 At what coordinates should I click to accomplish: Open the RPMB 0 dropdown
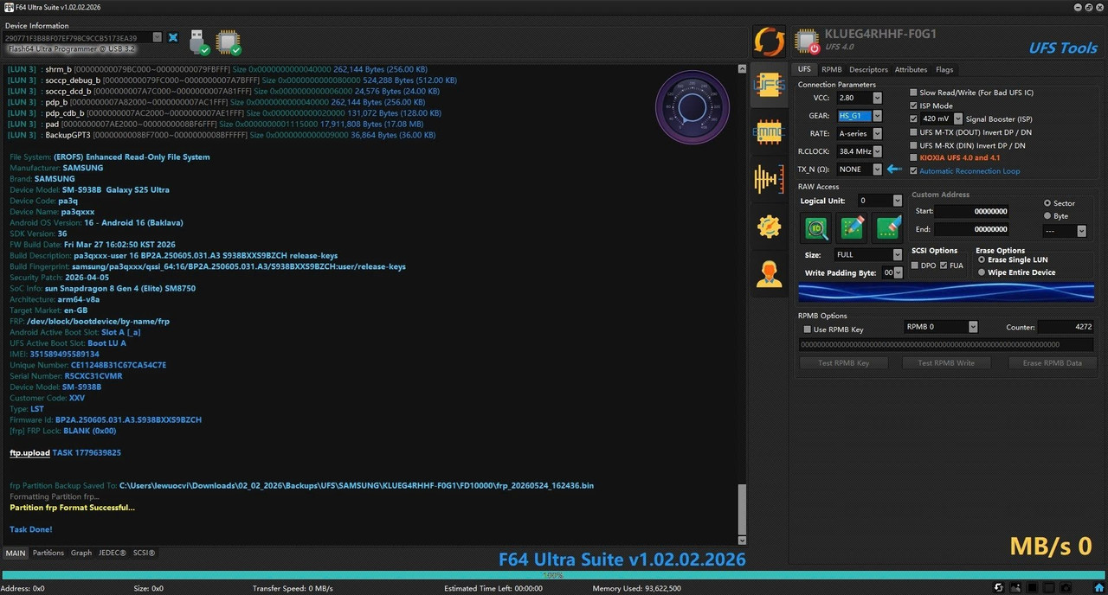973,327
